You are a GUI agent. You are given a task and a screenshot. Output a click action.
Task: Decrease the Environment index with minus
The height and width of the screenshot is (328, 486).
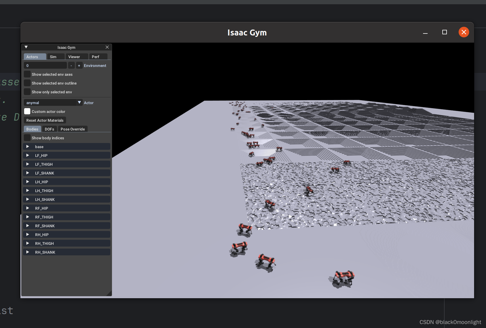(71, 66)
